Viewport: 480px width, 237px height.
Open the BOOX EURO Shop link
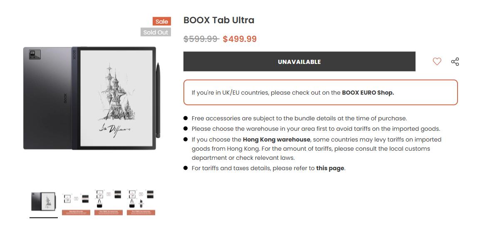[368, 93]
